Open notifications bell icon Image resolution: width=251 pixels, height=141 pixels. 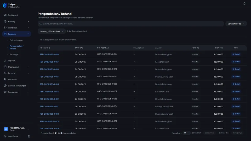[244, 3]
